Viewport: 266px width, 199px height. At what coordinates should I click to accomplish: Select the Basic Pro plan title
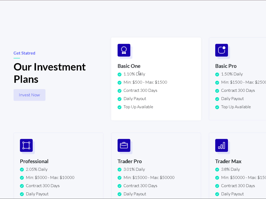click(226, 66)
